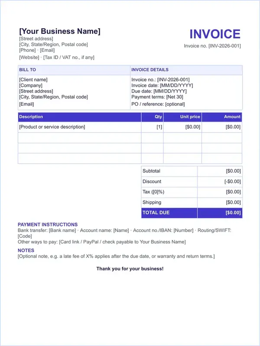Viewport: 260px width, 346px height.
Task: Click the [Your Business Name] heading
Action: tap(60, 31)
